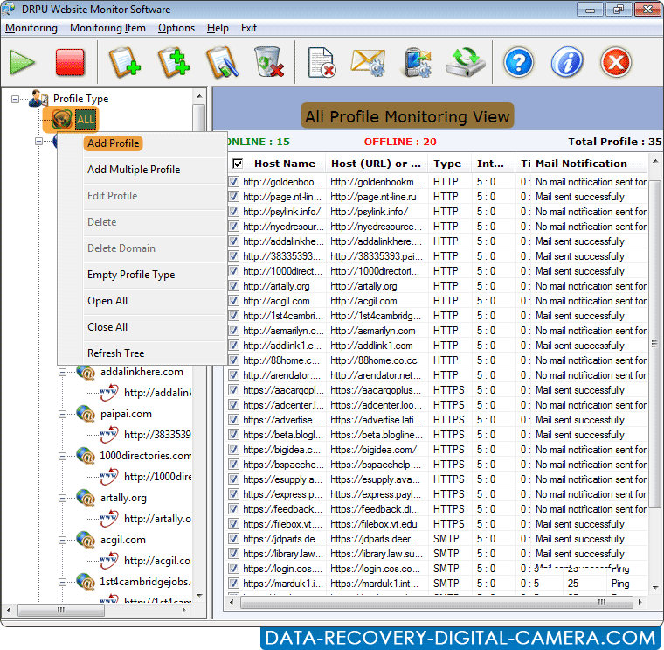Open email settings envelope gear icon
Screen dimensions: 664x650
click(368, 62)
